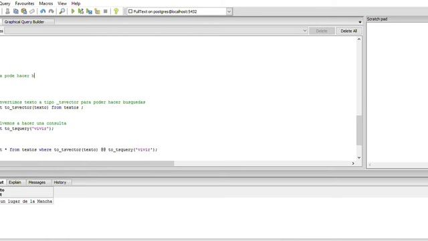
Task: Click the lightbulb SQL help icon
Action: (116, 11)
